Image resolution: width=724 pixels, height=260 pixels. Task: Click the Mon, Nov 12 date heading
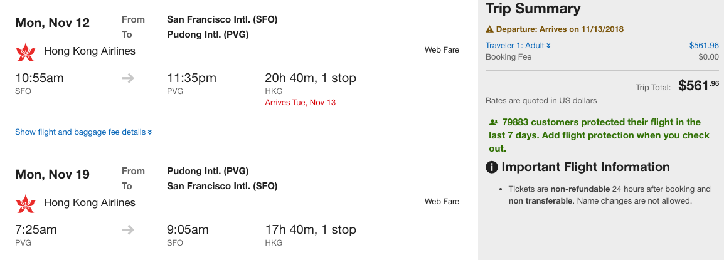coord(53,23)
